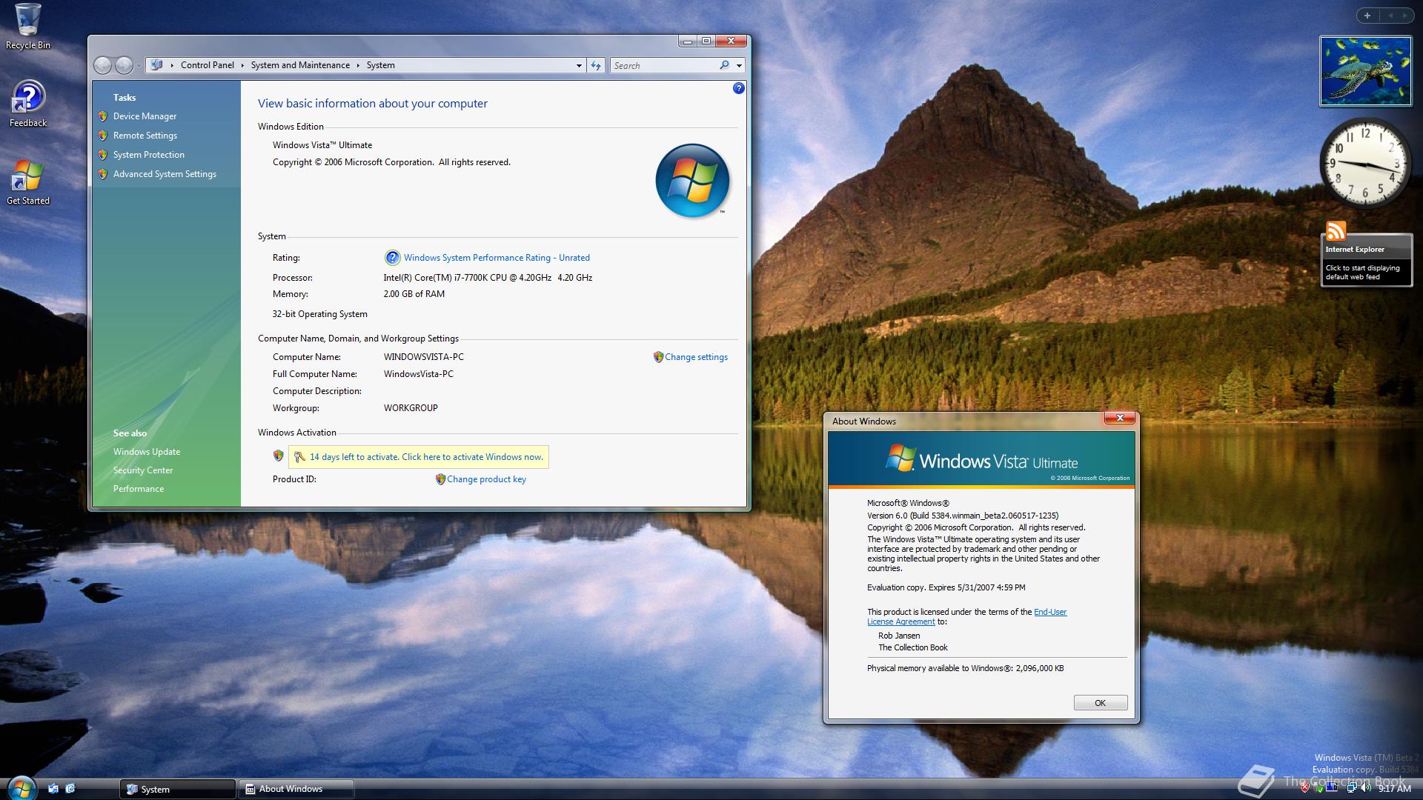Viewport: 1423px width, 800px height.
Task: Click the Start orb button
Action: [x=21, y=787]
